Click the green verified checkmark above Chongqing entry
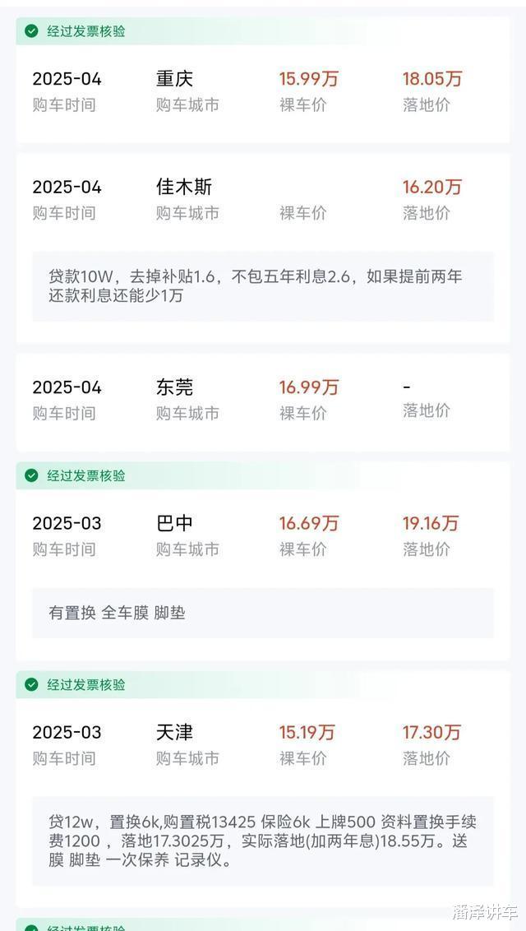This screenshot has height=931, width=526. [x=31, y=31]
